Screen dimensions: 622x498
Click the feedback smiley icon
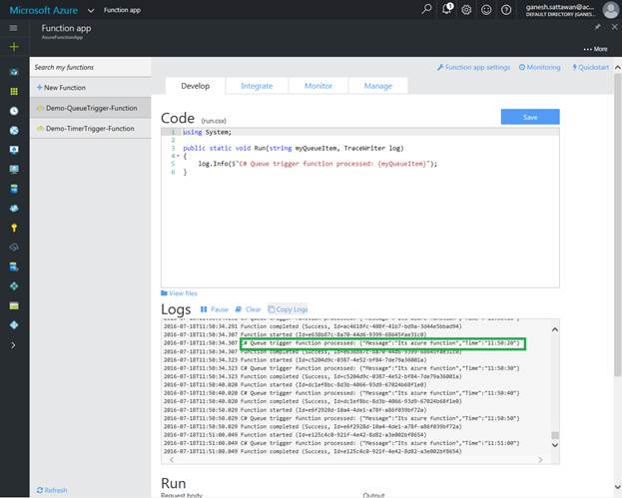[x=487, y=10]
